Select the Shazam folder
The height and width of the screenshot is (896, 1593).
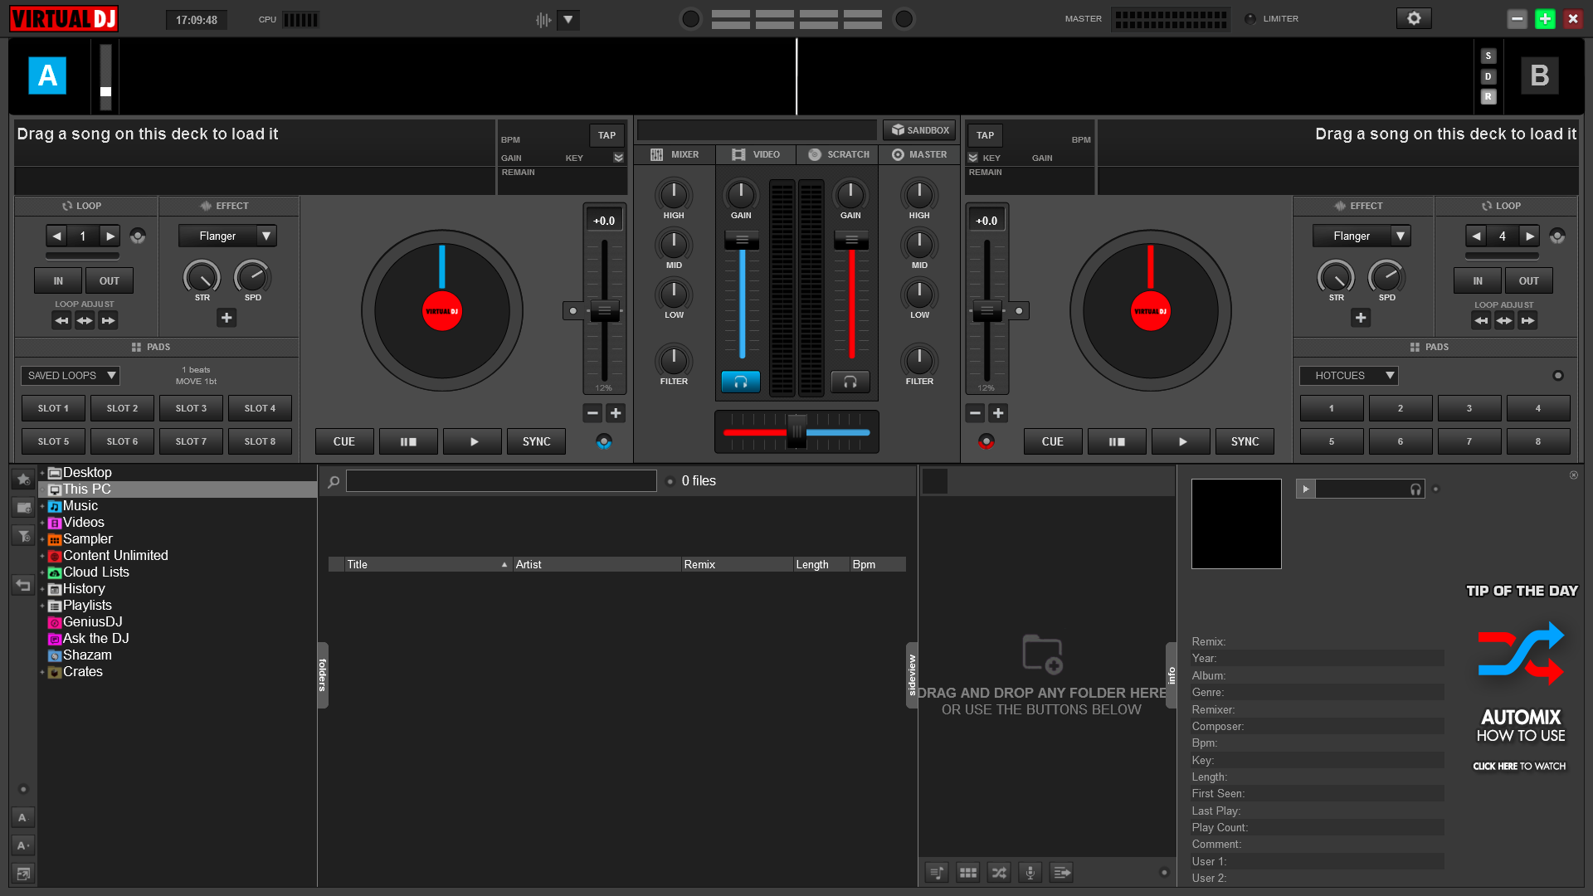87,655
